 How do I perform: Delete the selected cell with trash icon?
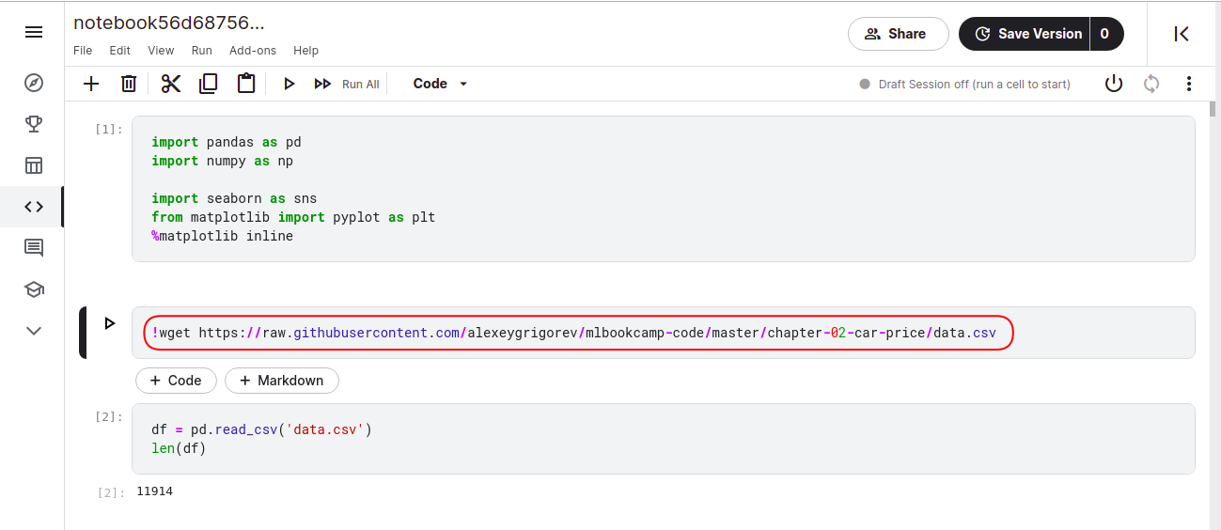129,84
